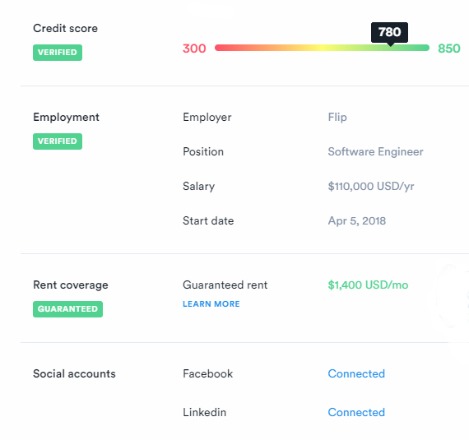Click the Credit score heading

[65, 28]
